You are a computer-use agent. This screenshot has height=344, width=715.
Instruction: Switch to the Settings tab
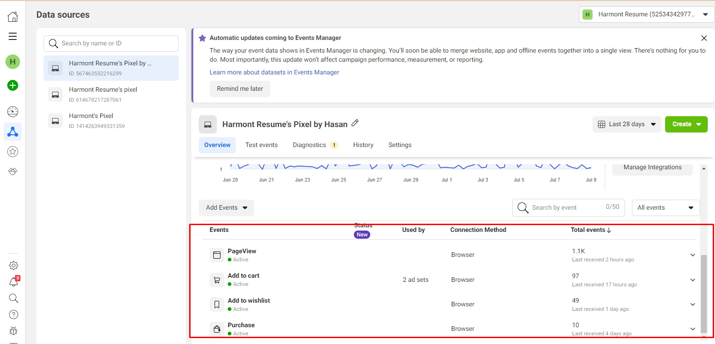click(400, 145)
